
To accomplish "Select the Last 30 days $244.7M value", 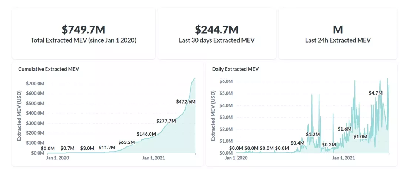I will point(217,29).
